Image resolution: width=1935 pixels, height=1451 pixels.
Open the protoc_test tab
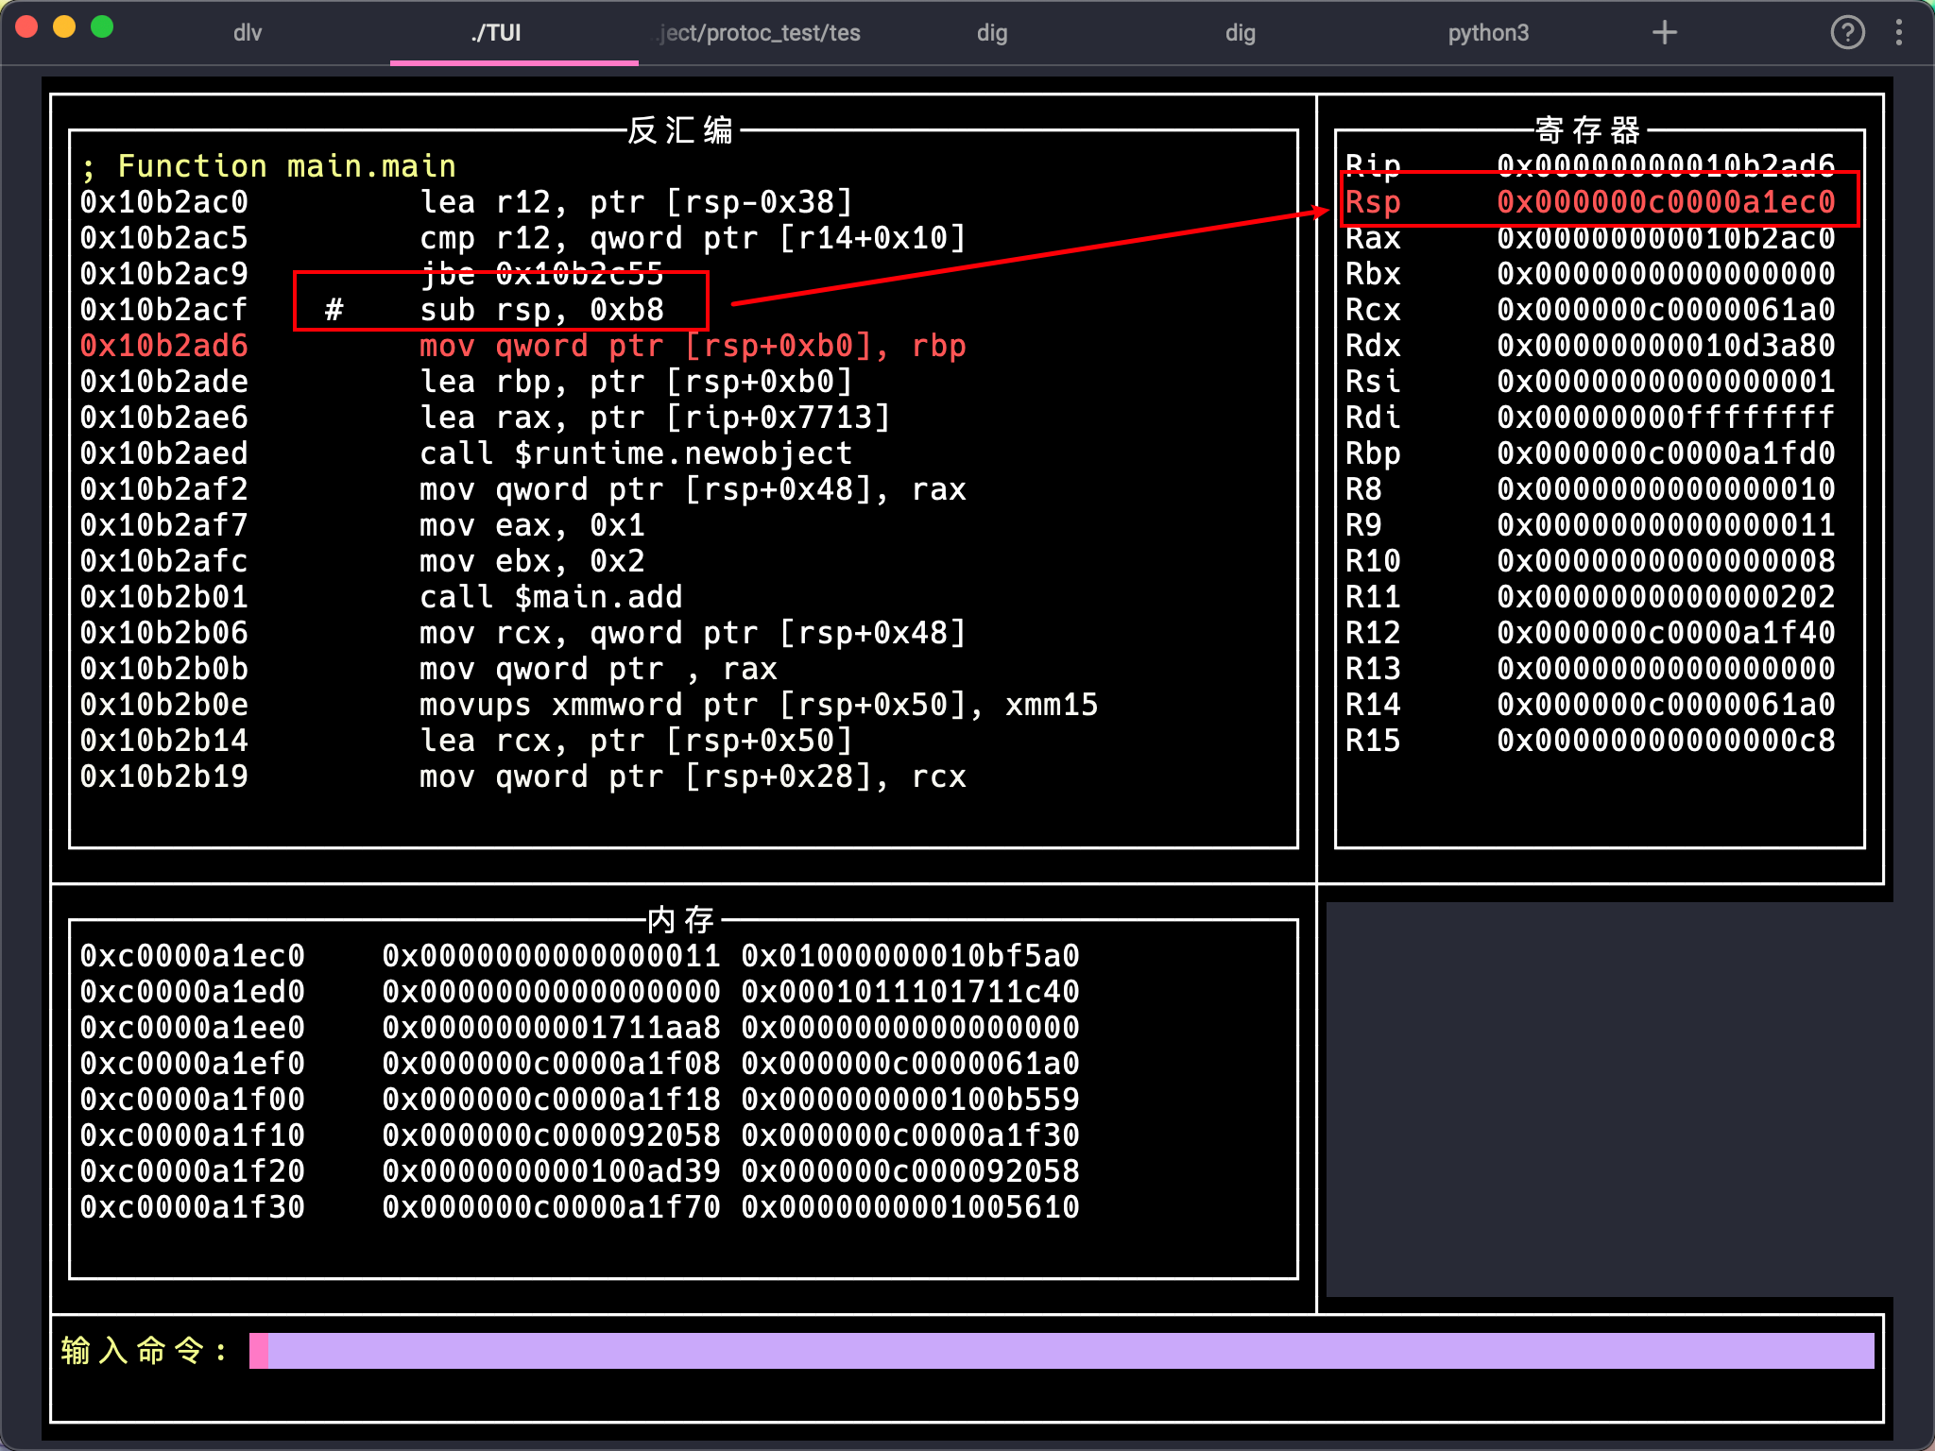click(x=760, y=33)
